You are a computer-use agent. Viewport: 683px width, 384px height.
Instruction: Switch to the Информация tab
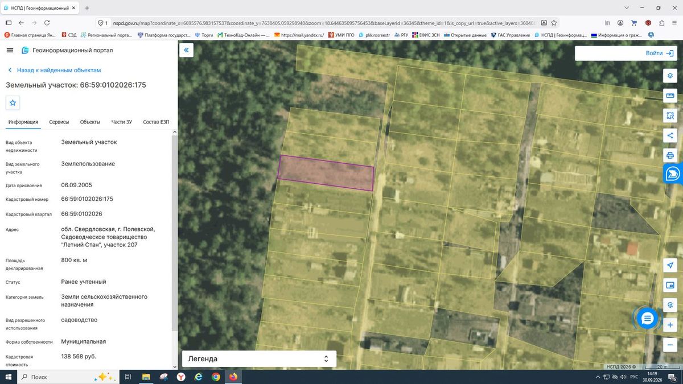tap(23, 122)
